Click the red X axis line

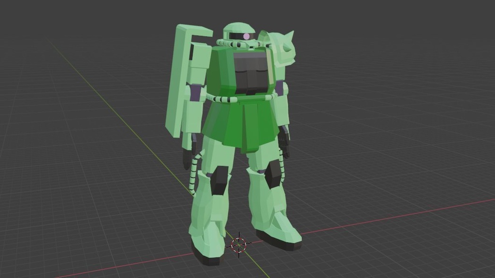[394, 218]
